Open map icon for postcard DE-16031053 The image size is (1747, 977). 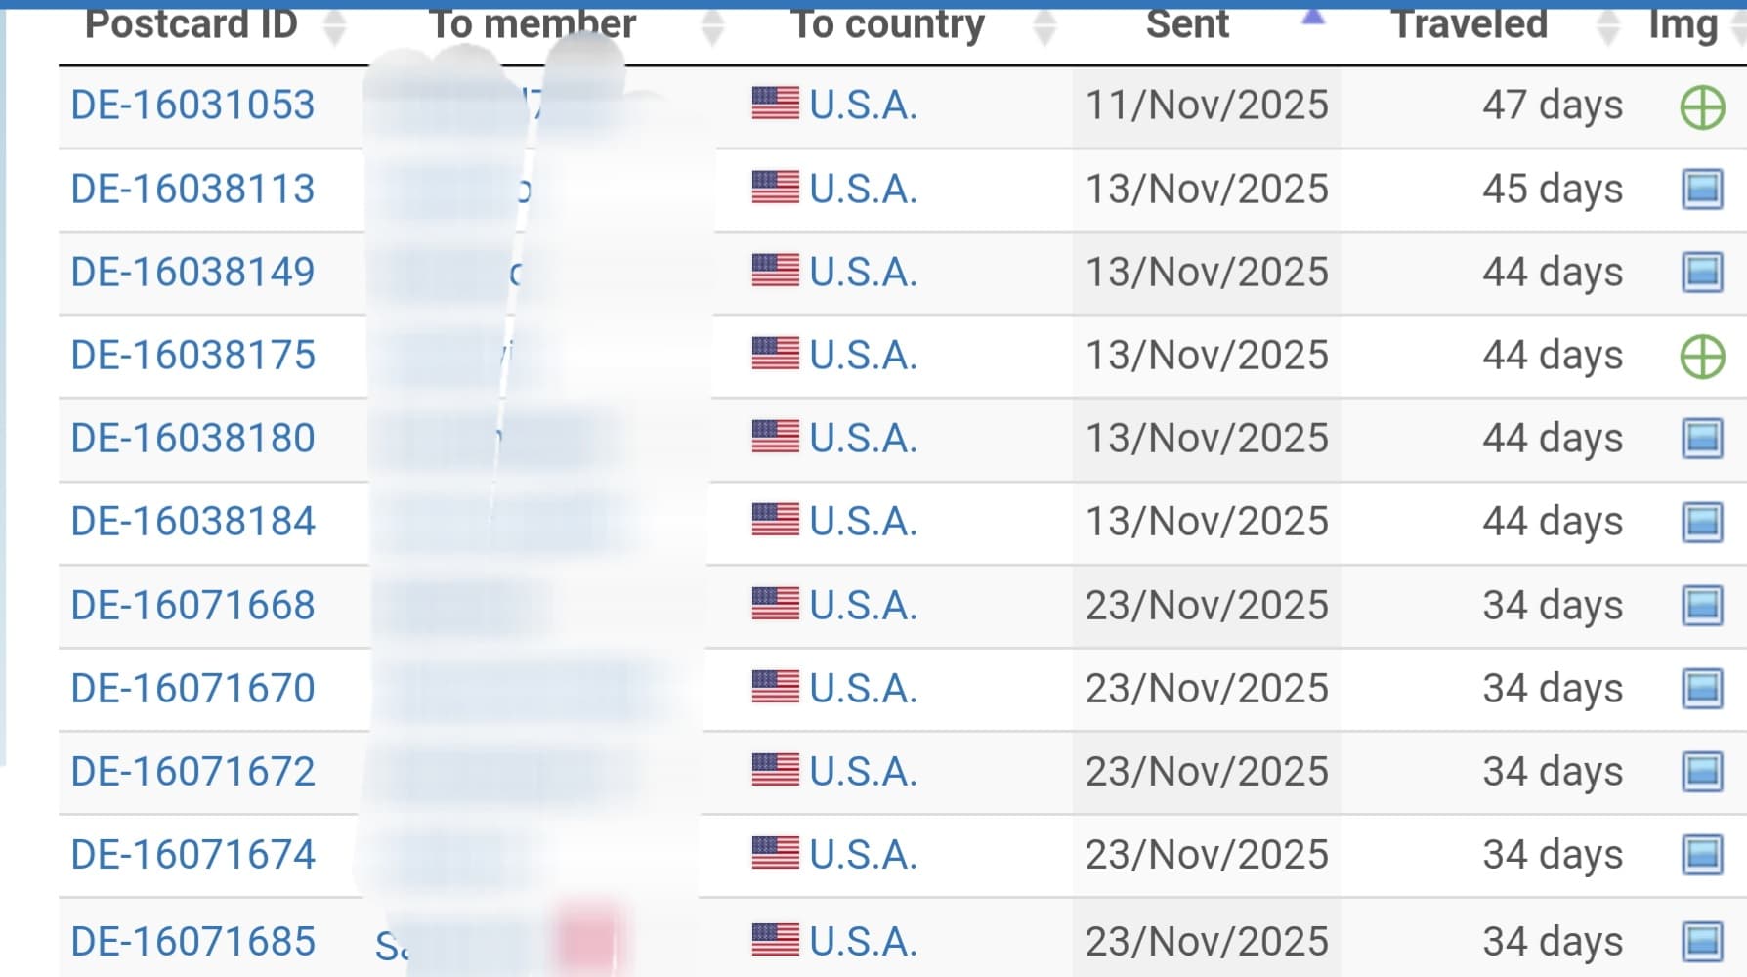coord(1702,106)
